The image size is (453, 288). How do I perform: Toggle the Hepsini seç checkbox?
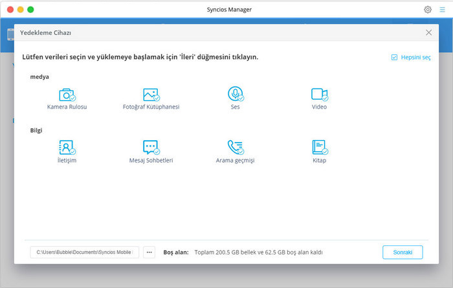pyautogui.click(x=394, y=57)
